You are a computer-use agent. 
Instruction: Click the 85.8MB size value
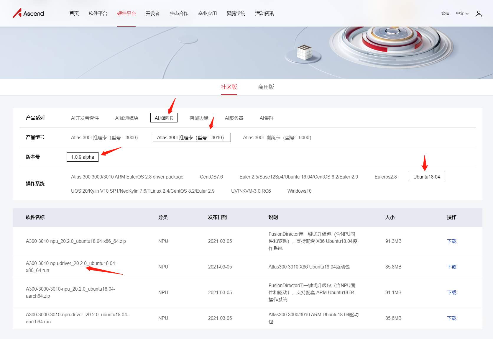pos(393,267)
